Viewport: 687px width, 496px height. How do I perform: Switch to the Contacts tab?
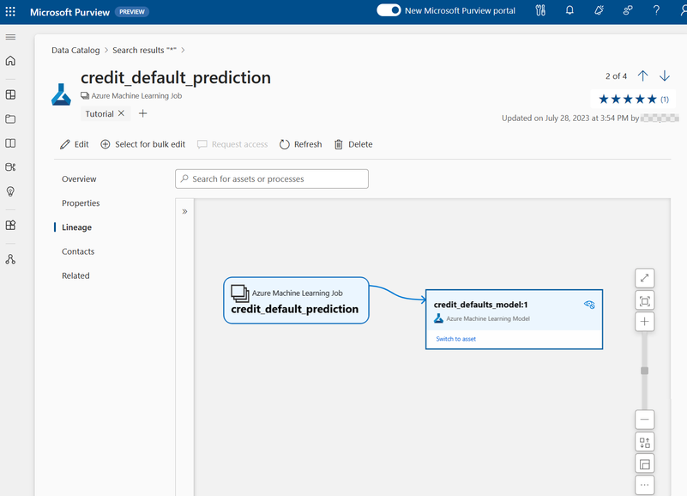78,251
